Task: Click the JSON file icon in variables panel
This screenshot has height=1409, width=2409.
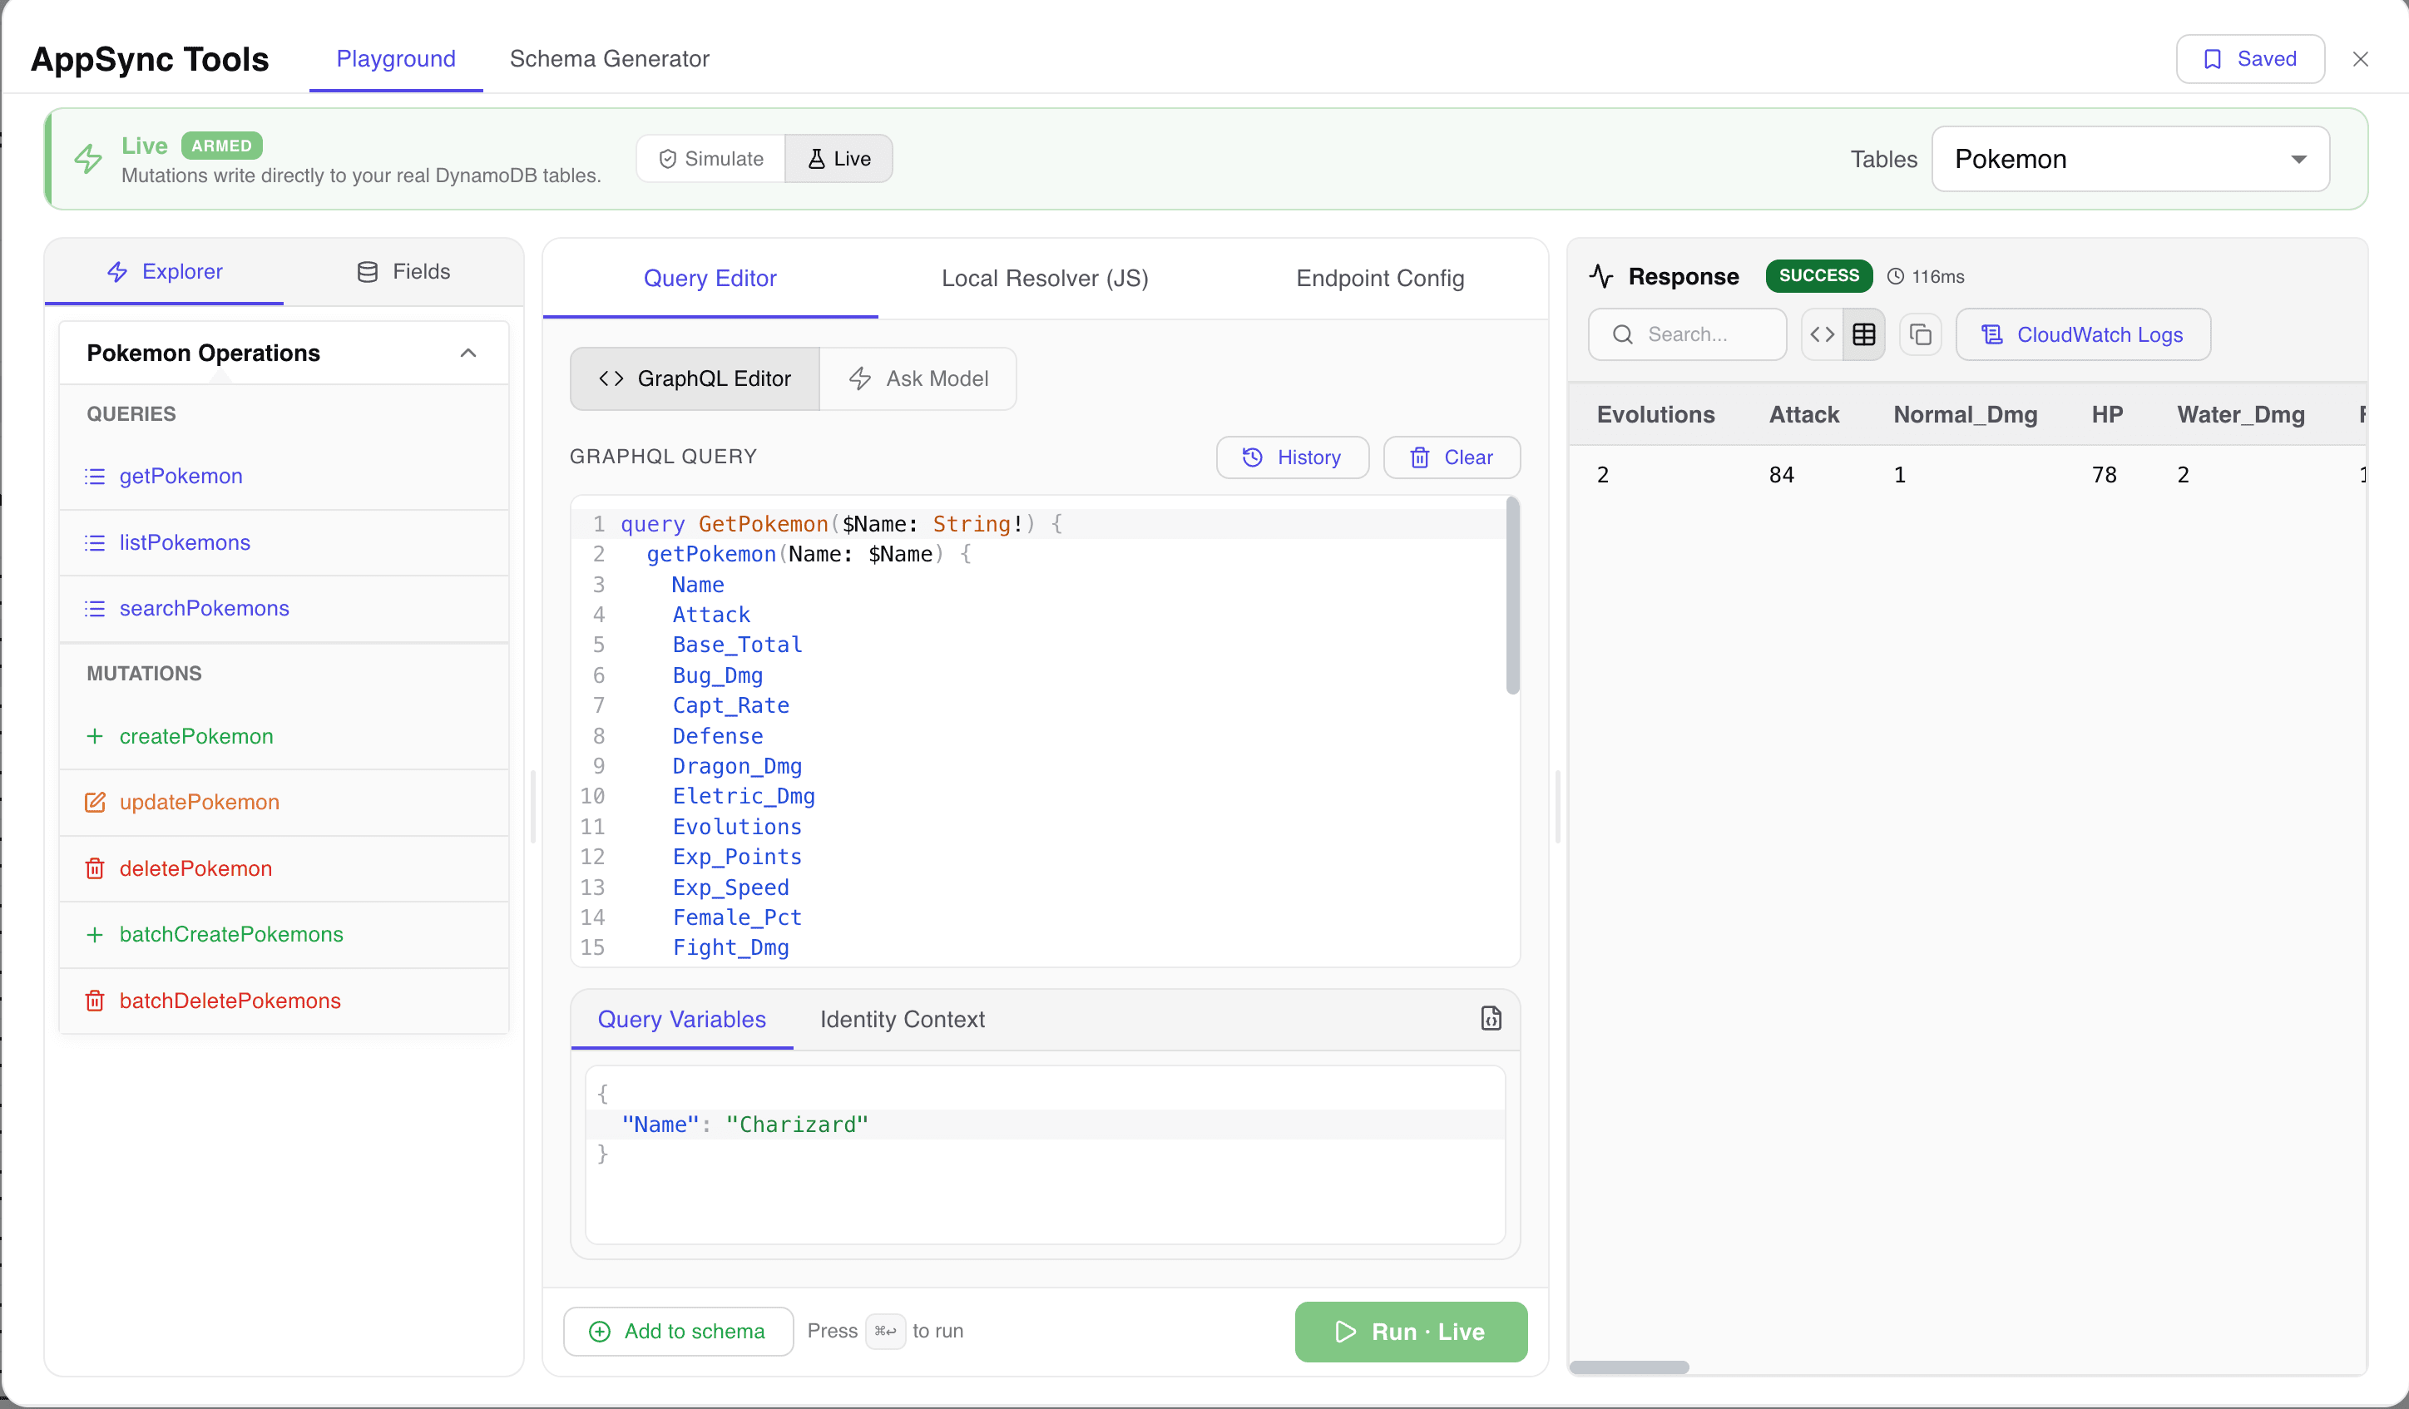Action: 1491,1018
